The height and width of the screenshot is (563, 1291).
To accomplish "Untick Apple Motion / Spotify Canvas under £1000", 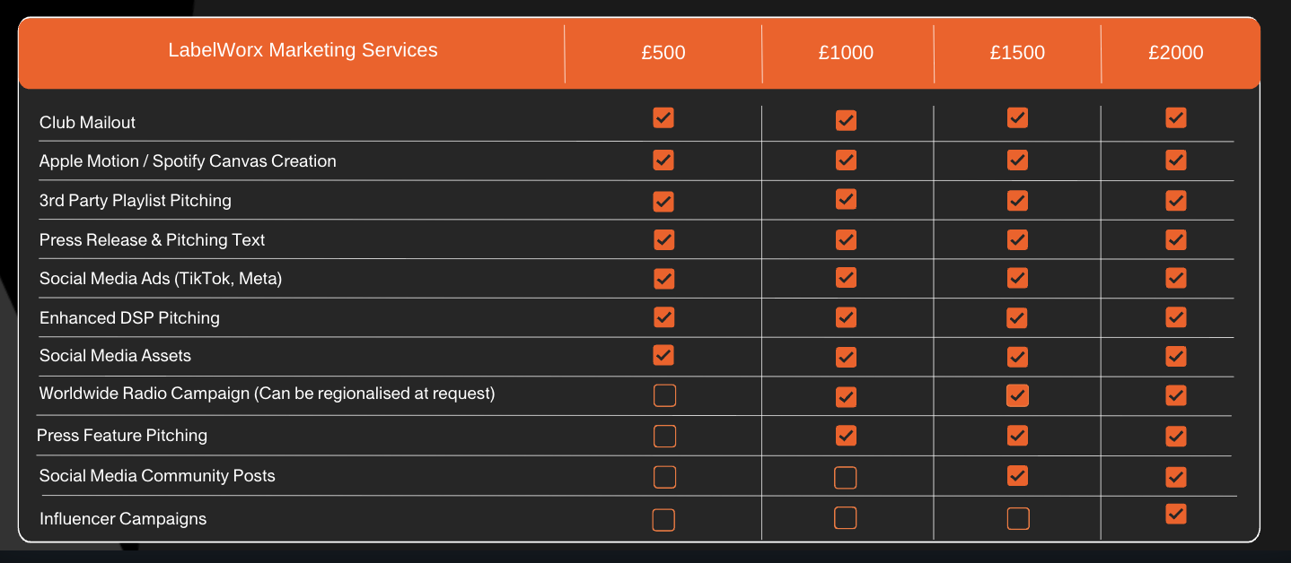I will tap(846, 160).
